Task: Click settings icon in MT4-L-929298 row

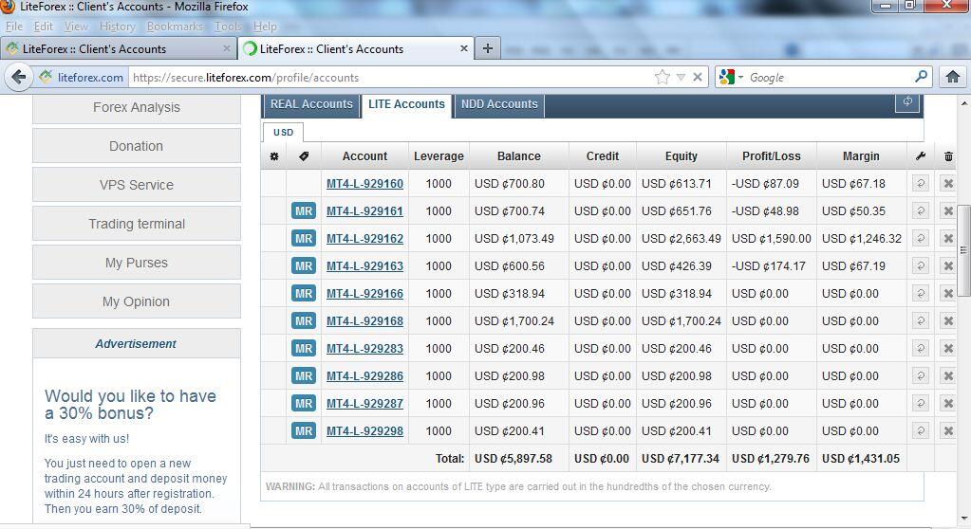Action: point(921,430)
